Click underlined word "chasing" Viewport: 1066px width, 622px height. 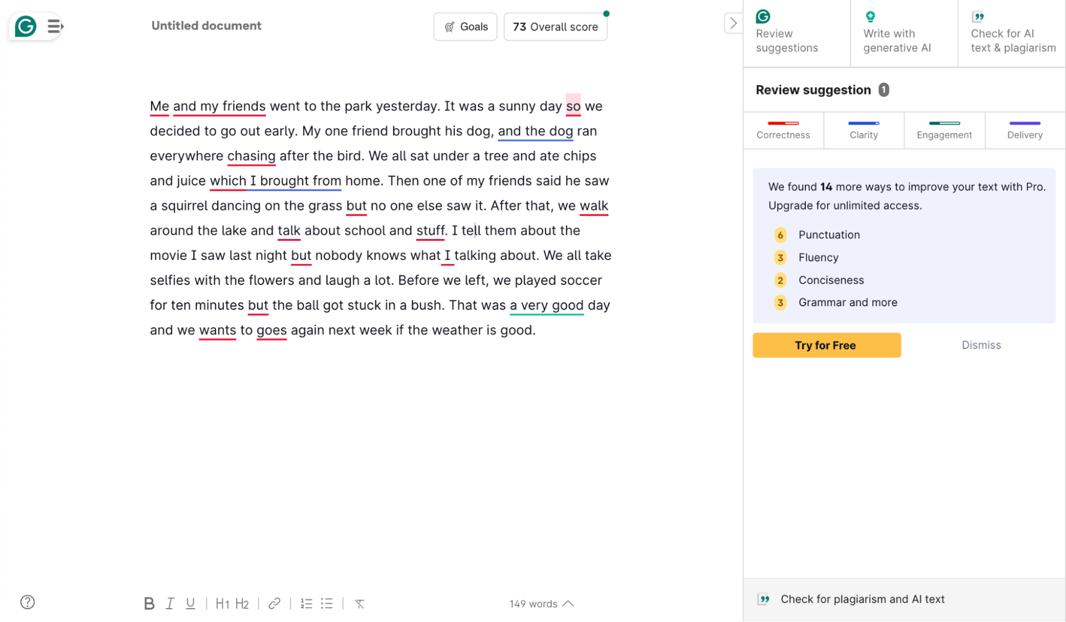251,156
